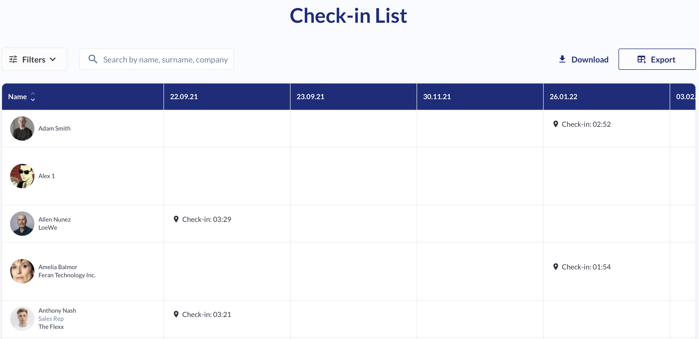
Task: Select the 26.01.22 date column header
Action: click(x=563, y=97)
